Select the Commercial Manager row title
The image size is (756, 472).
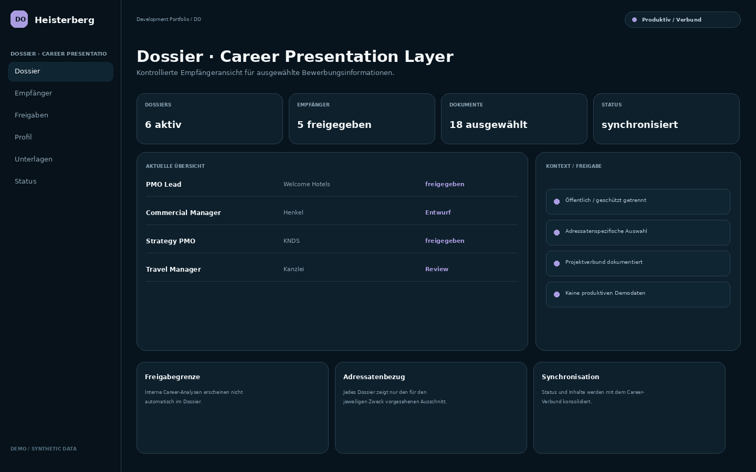pos(183,213)
